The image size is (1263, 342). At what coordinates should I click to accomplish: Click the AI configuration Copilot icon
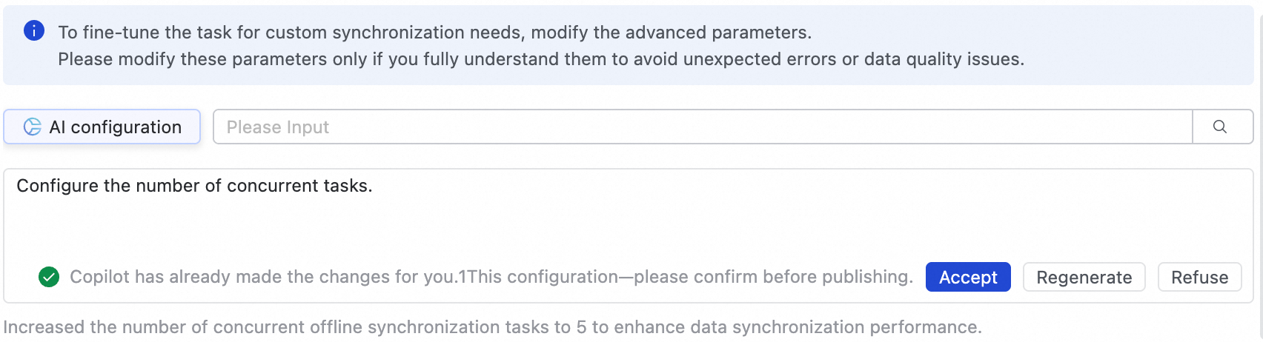(x=32, y=127)
